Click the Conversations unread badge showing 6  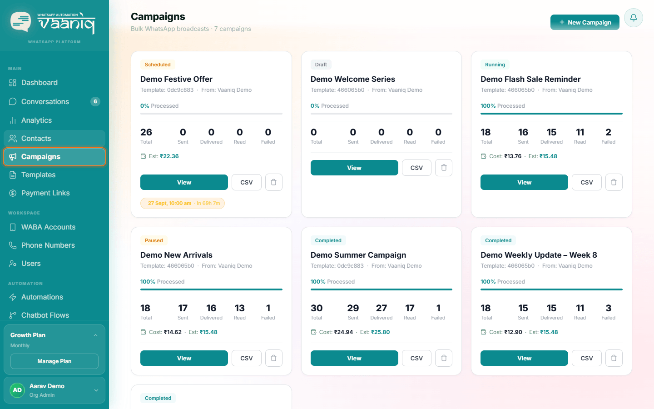[95, 101]
